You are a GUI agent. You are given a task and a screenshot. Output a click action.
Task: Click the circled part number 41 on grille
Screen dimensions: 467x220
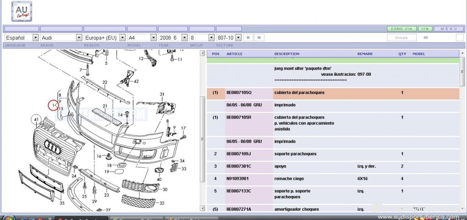[x=37, y=119]
